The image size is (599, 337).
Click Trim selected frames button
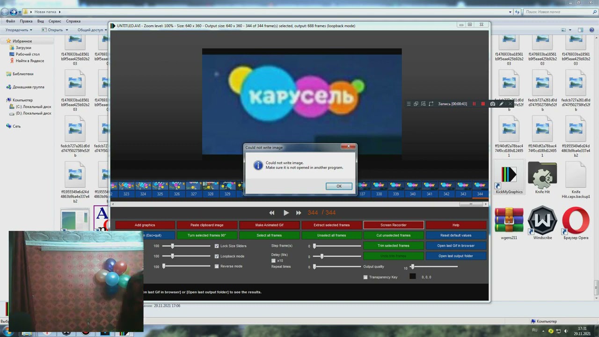pos(394,246)
